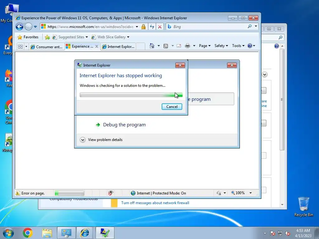Screen dimensions: 319x239
Task: Click the Print icon
Action: click(187, 46)
